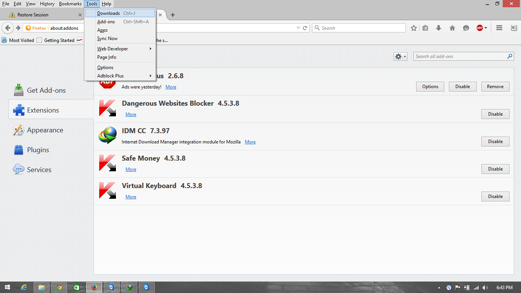Choose Sync Now from Tools menu
The image size is (521, 293).
coord(120,39)
